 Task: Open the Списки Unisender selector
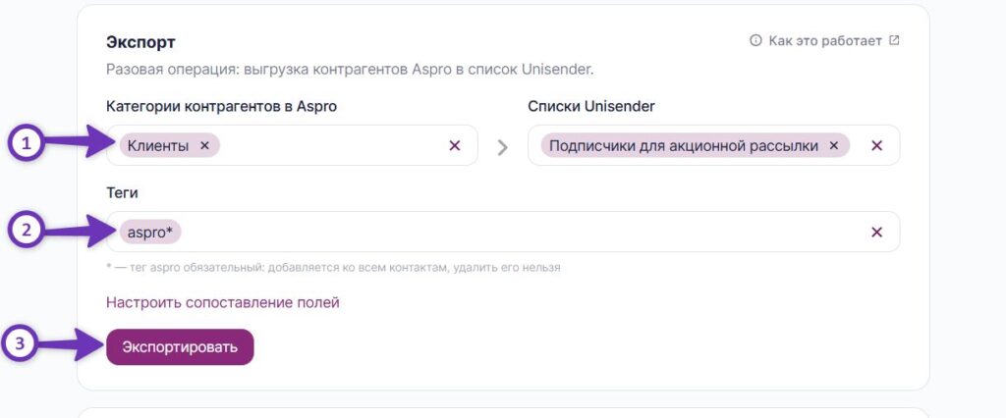click(713, 145)
